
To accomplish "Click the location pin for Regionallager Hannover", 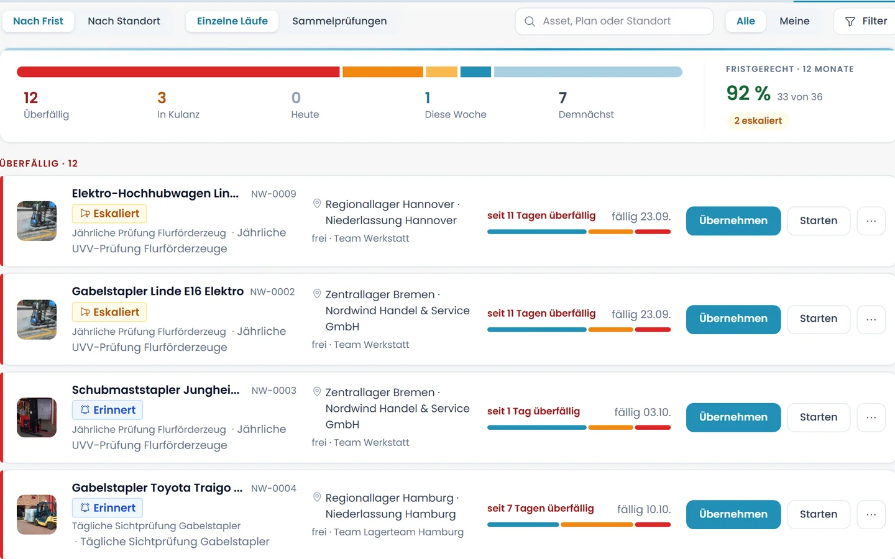I will pyautogui.click(x=317, y=204).
